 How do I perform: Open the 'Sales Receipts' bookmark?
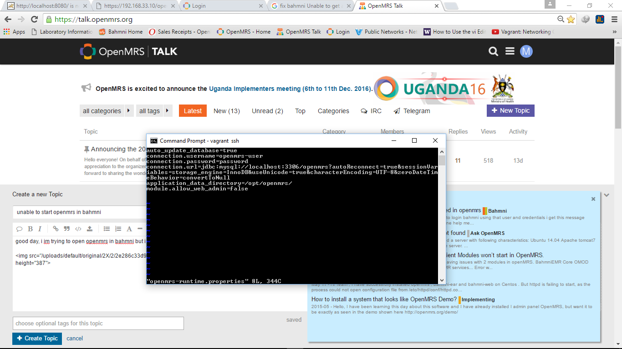point(179,32)
